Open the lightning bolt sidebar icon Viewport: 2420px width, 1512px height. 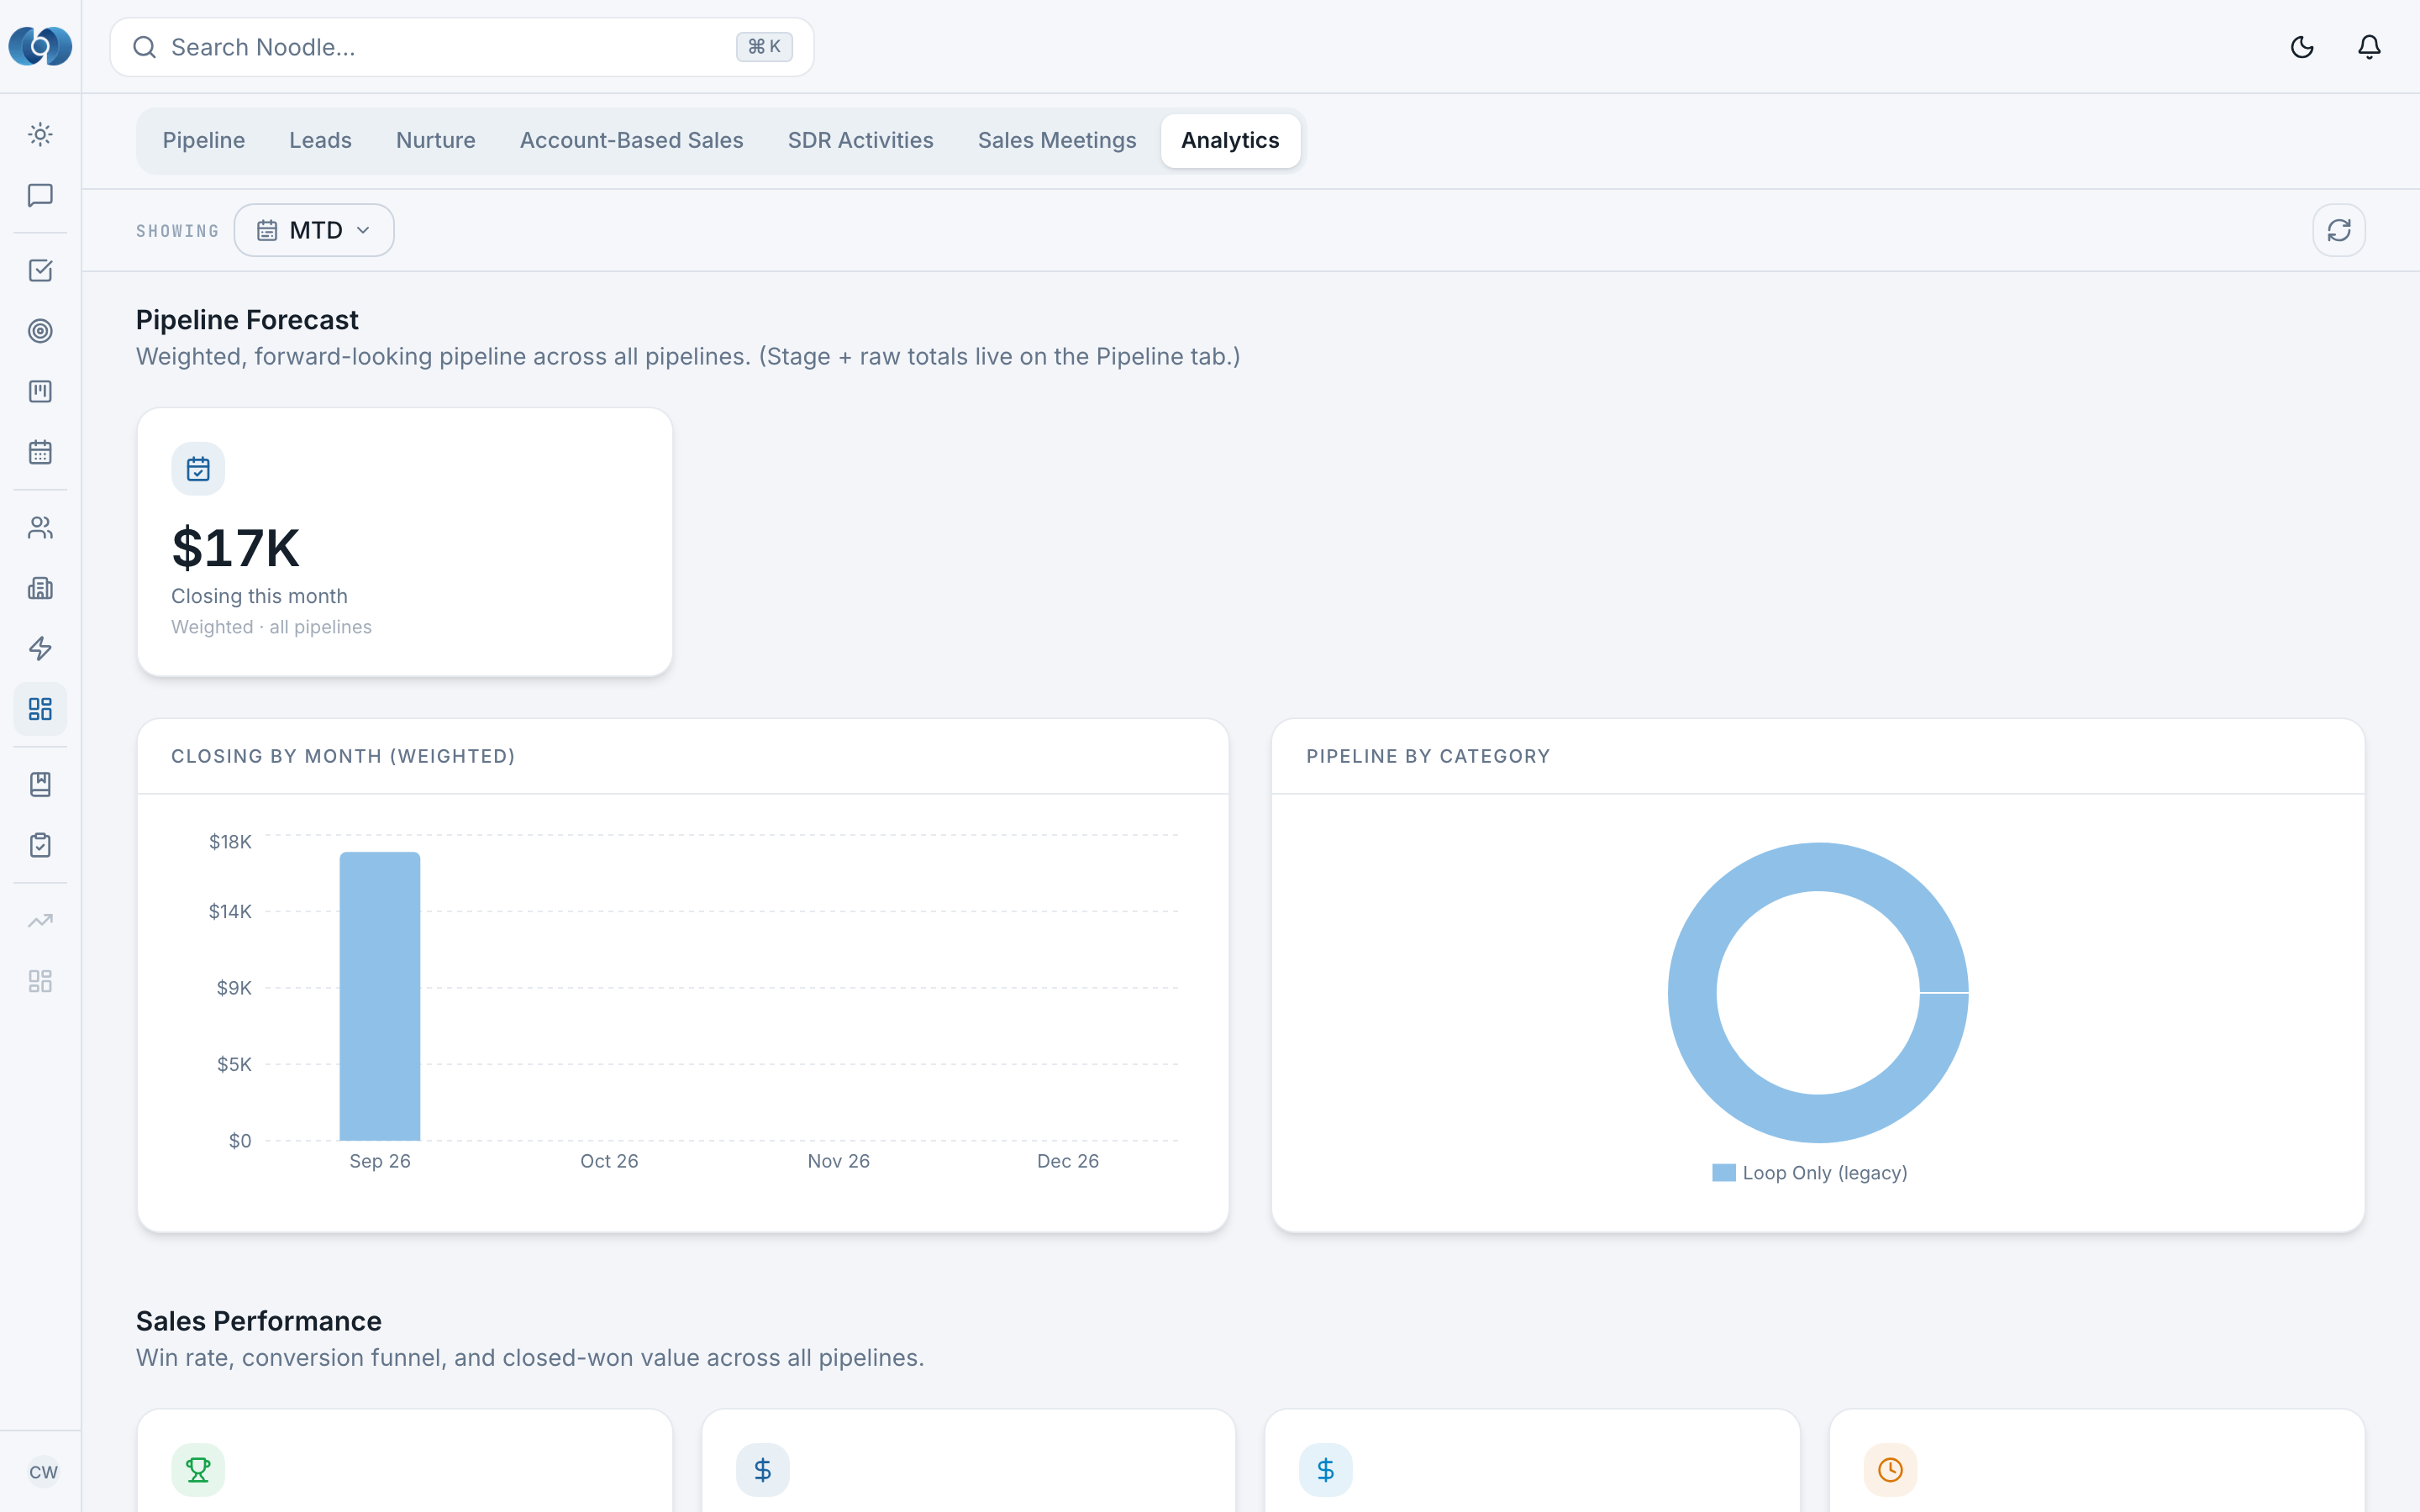[40, 649]
